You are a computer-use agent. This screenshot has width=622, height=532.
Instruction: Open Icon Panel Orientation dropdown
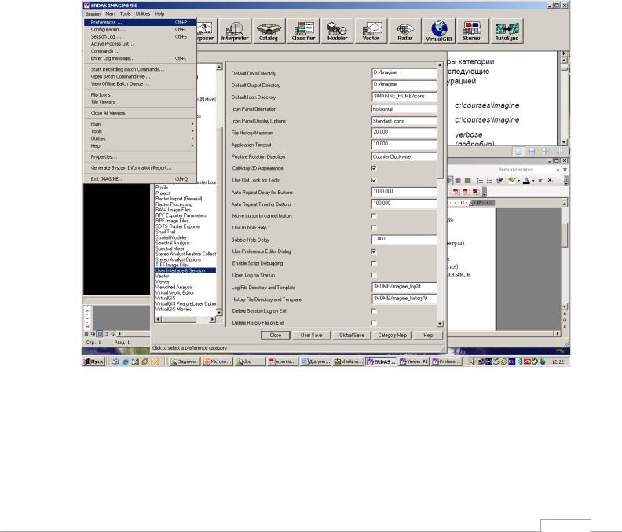[x=404, y=108]
